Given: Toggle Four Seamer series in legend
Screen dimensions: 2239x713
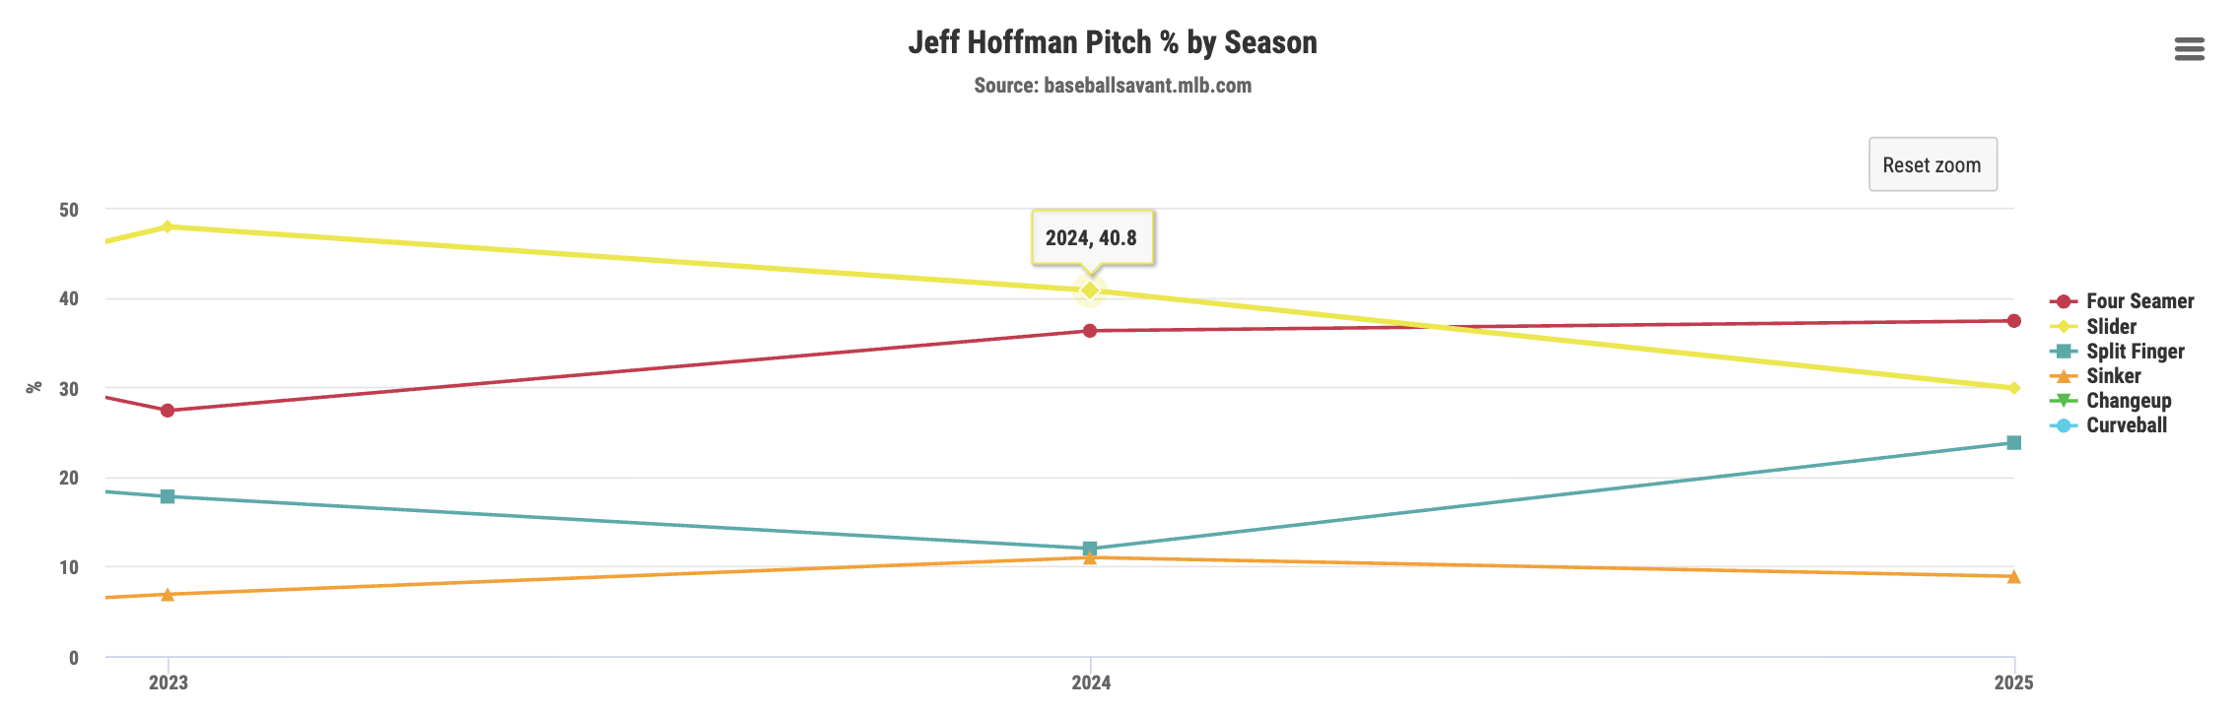Looking at the screenshot, I should point(2139,301).
